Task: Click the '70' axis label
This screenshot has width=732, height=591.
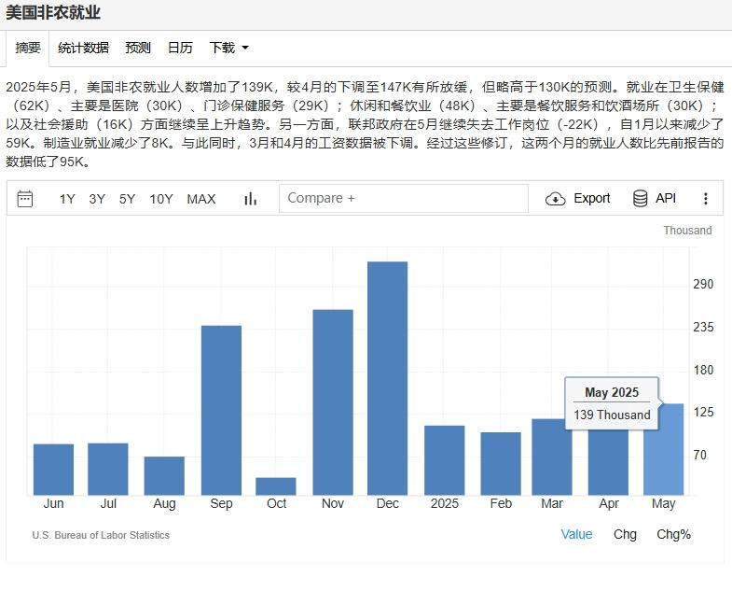Action: [x=699, y=455]
